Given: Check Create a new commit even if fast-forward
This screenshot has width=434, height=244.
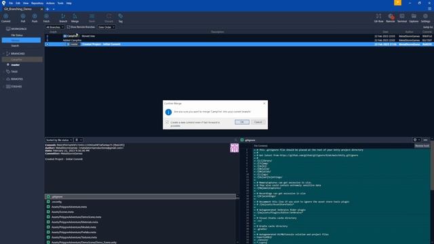Looking at the screenshot, I should 167,122.
